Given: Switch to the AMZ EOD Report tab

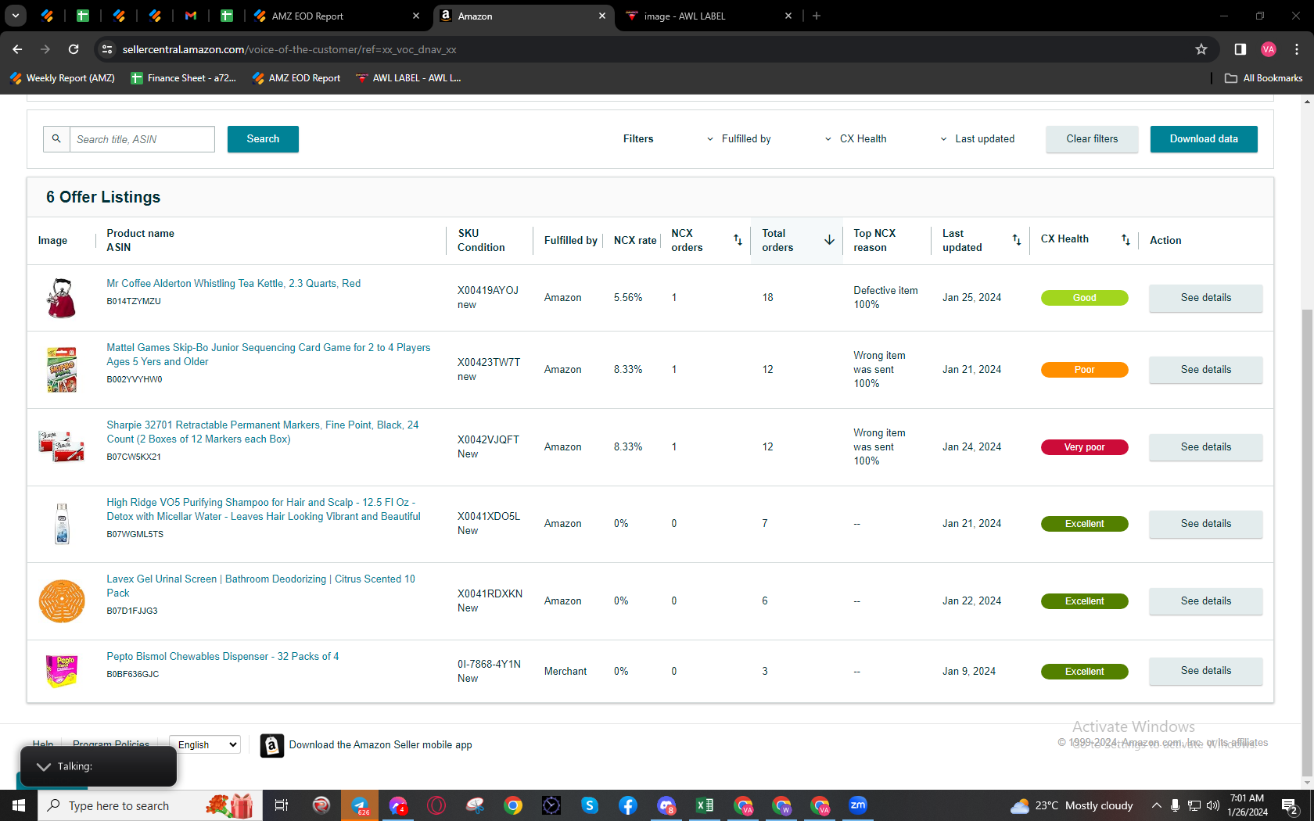Looking at the screenshot, I should pos(337,16).
